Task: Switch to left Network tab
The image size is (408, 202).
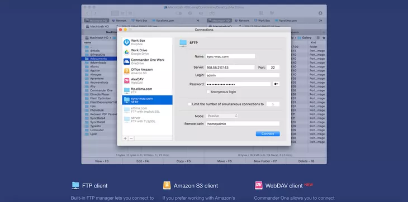Action: (x=119, y=21)
